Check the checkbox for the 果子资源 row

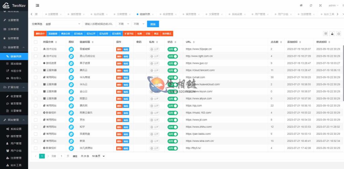coord(36,63)
